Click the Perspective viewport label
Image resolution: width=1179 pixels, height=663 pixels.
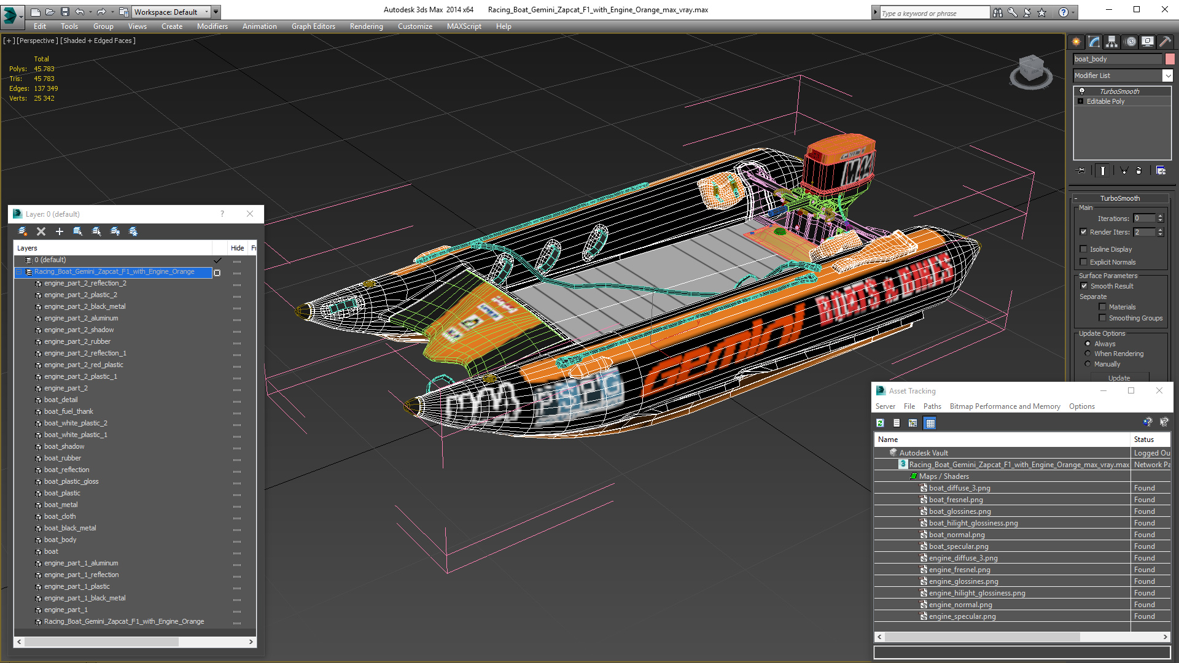[37, 41]
